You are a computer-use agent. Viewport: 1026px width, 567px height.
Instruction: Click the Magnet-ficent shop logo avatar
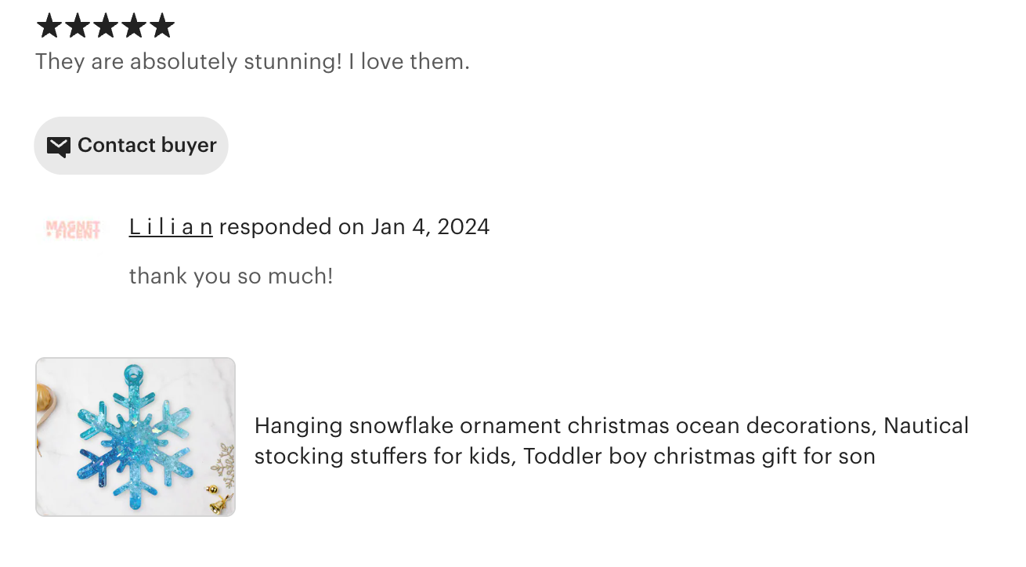tap(73, 229)
